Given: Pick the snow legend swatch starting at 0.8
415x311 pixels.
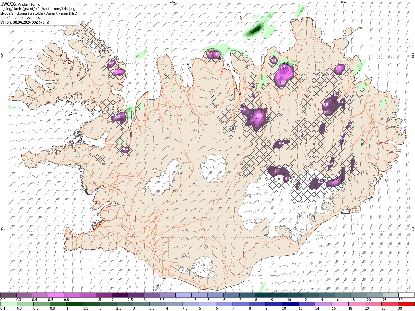Looking at the screenshot, I should coord(72,295).
